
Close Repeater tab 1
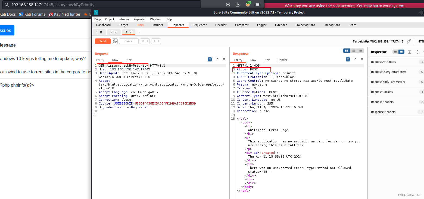[x=101, y=32]
